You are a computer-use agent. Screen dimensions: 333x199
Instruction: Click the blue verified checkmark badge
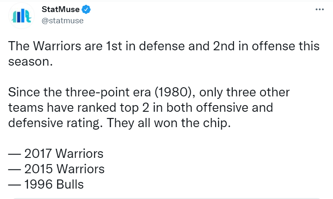click(x=86, y=10)
